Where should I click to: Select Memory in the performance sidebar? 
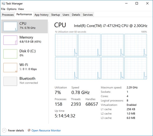tap(24, 40)
